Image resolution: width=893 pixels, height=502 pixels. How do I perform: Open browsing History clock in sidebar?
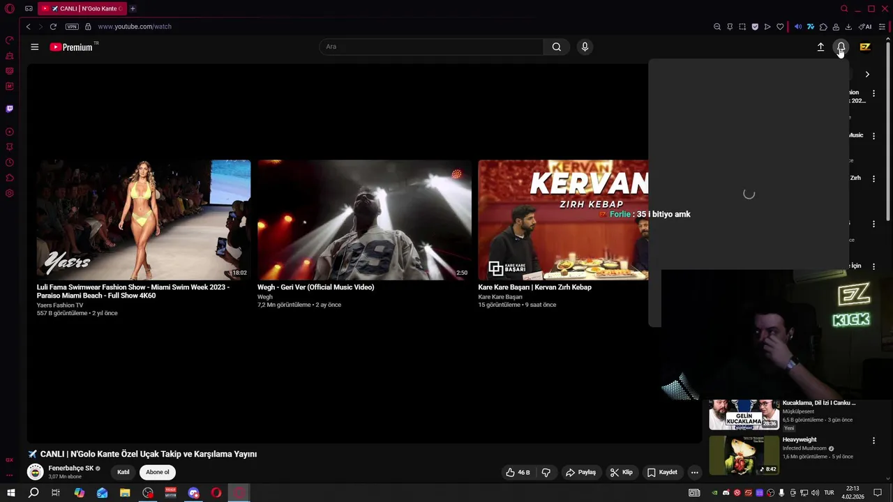tap(10, 162)
